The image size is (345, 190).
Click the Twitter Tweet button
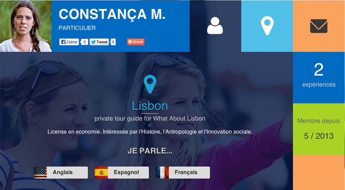click(x=99, y=42)
